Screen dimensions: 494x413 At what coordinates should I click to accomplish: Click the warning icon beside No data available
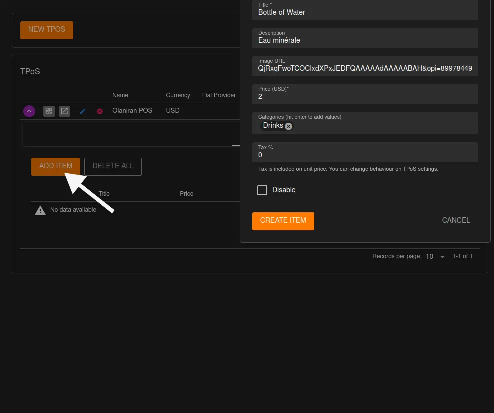pyautogui.click(x=40, y=210)
